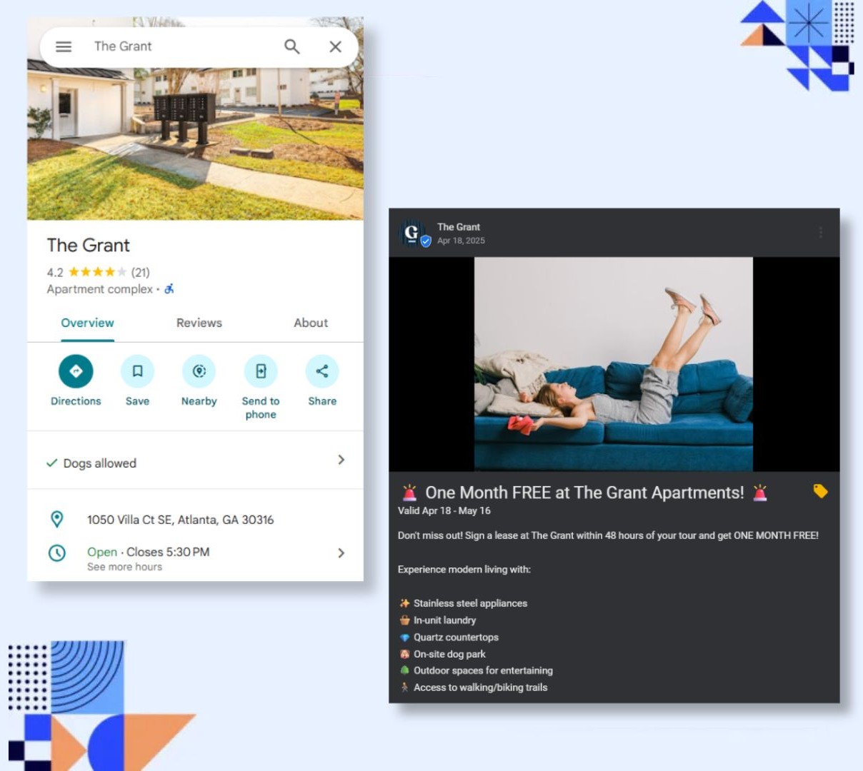The height and width of the screenshot is (771, 863).
Task: Click the location pin icon
Action: 57,519
